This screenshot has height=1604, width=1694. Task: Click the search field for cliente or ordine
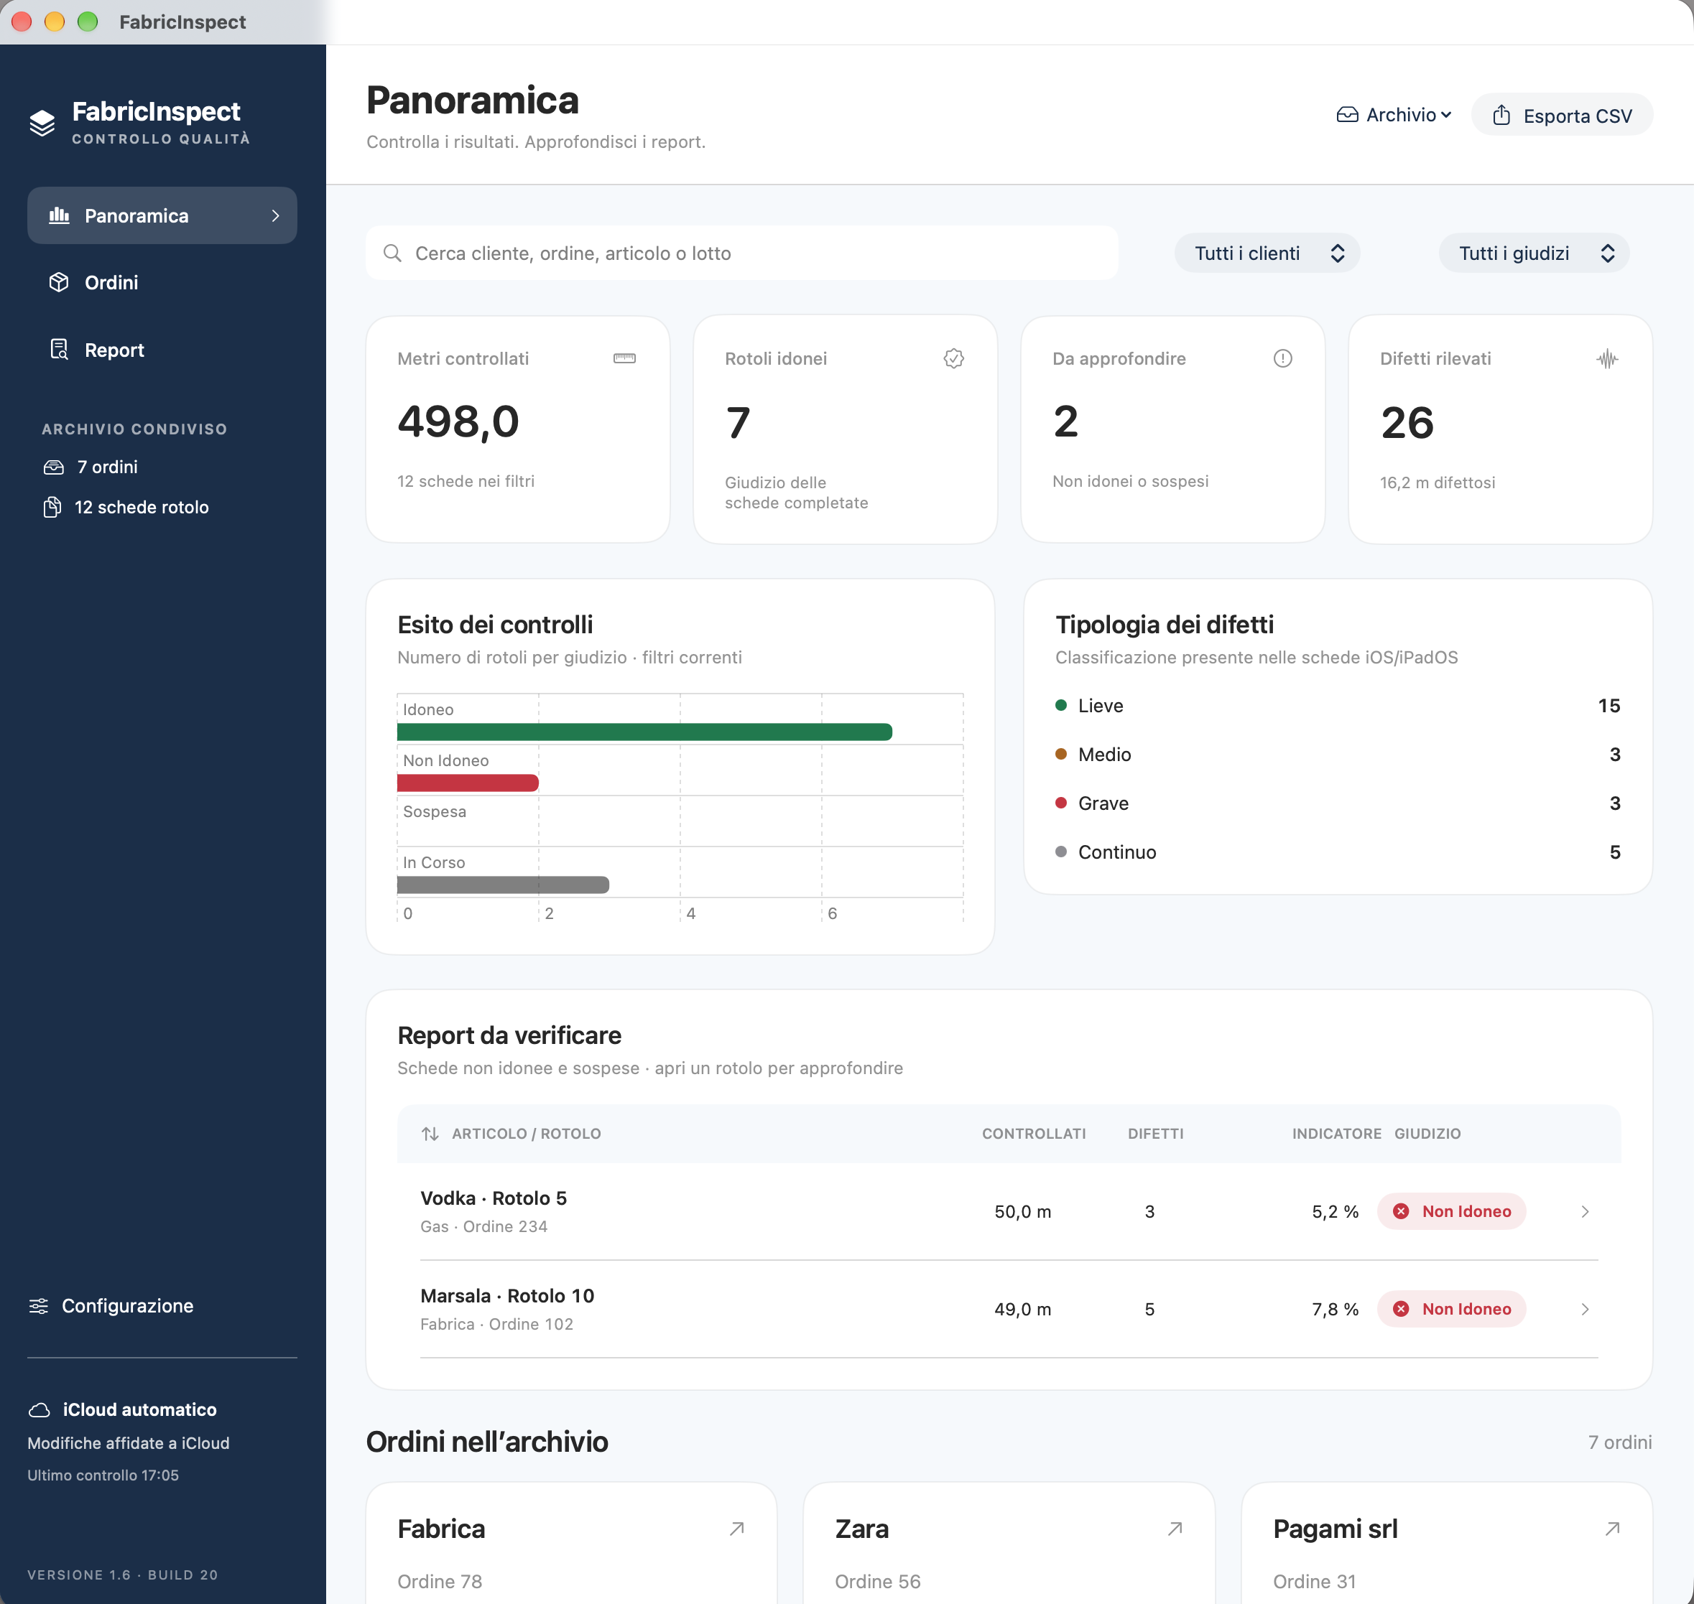pos(742,253)
